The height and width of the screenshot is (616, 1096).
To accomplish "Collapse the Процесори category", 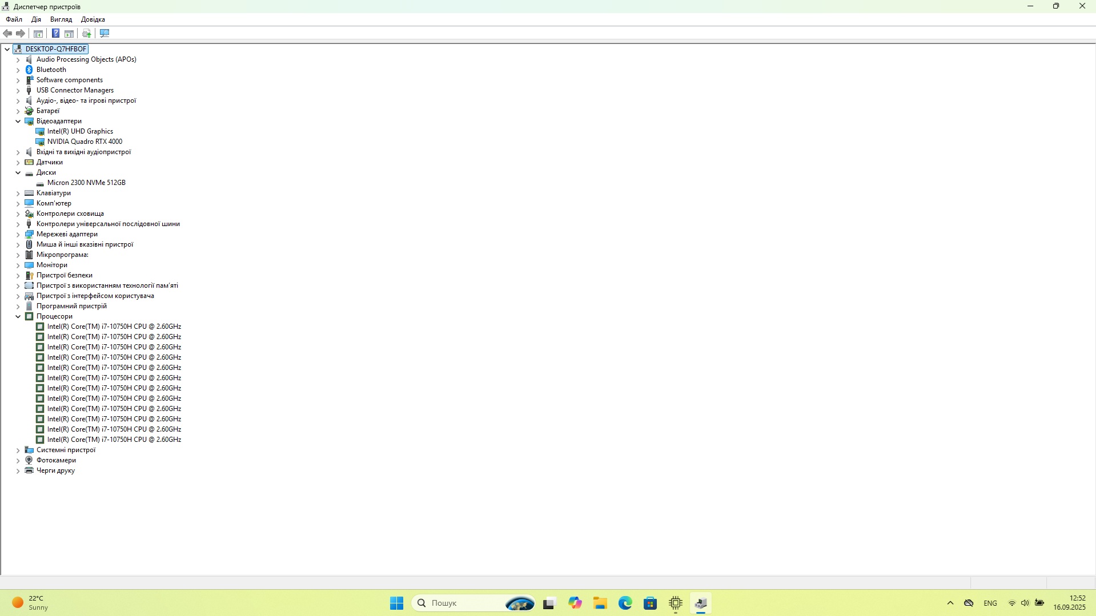I will click(18, 316).
